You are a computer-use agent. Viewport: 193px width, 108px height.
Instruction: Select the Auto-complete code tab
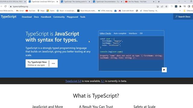pyautogui.click(x=120, y=33)
